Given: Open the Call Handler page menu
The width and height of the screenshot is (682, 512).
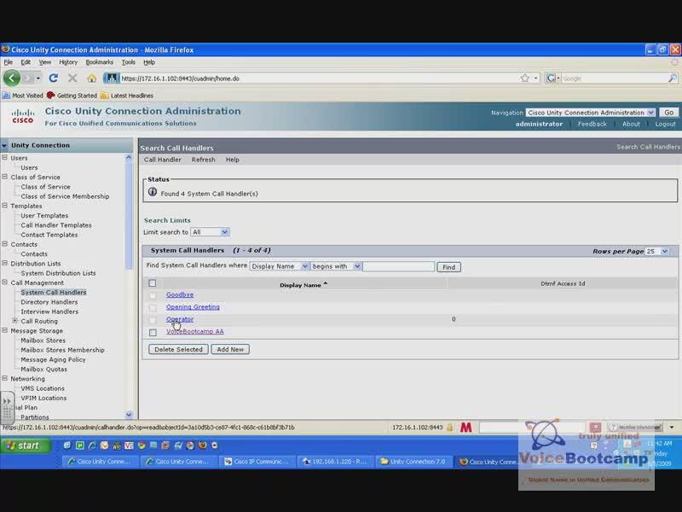Looking at the screenshot, I should point(162,160).
